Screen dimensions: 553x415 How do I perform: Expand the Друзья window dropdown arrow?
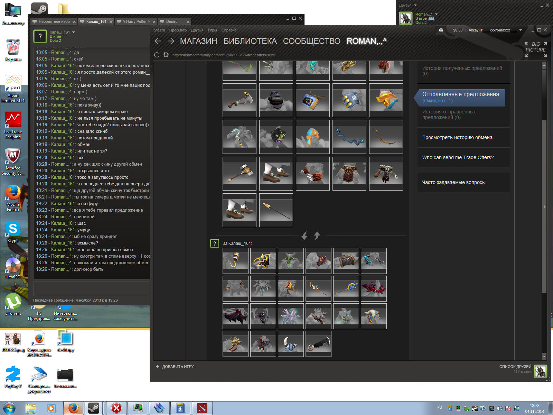415,5
